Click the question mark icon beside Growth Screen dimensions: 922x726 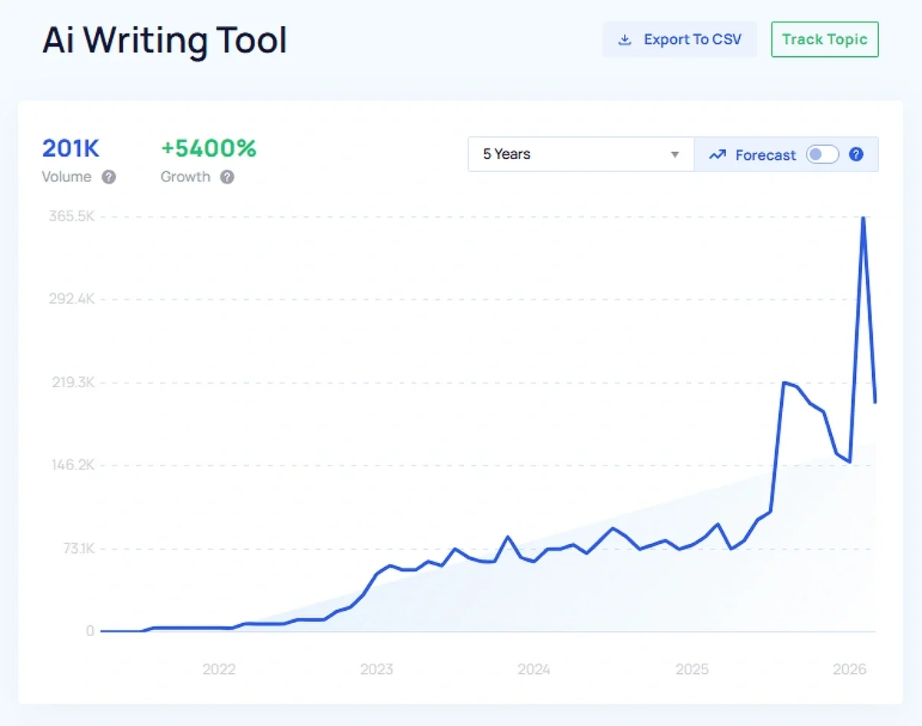(x=227, y=177)
